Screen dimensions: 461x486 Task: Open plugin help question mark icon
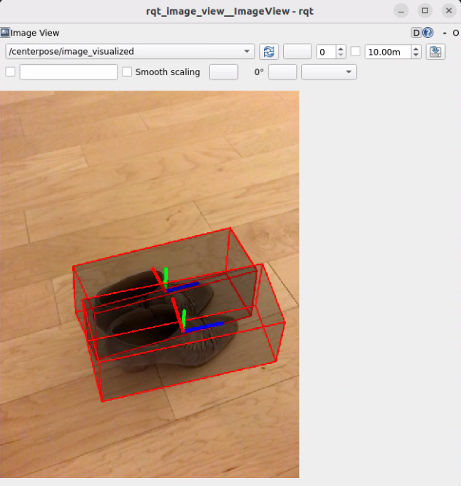pyautogui.click(x=428, y=33)
